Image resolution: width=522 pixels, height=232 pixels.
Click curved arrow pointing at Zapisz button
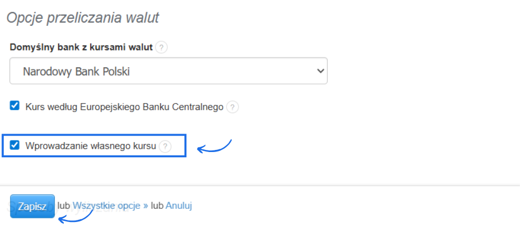(79, 216)
